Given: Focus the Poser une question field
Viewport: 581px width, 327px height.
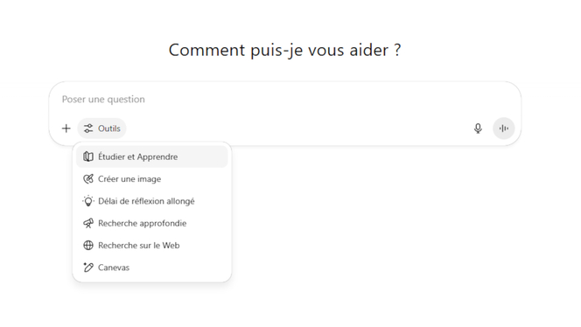Looking at the screenshot, I should tap(285, 100).
